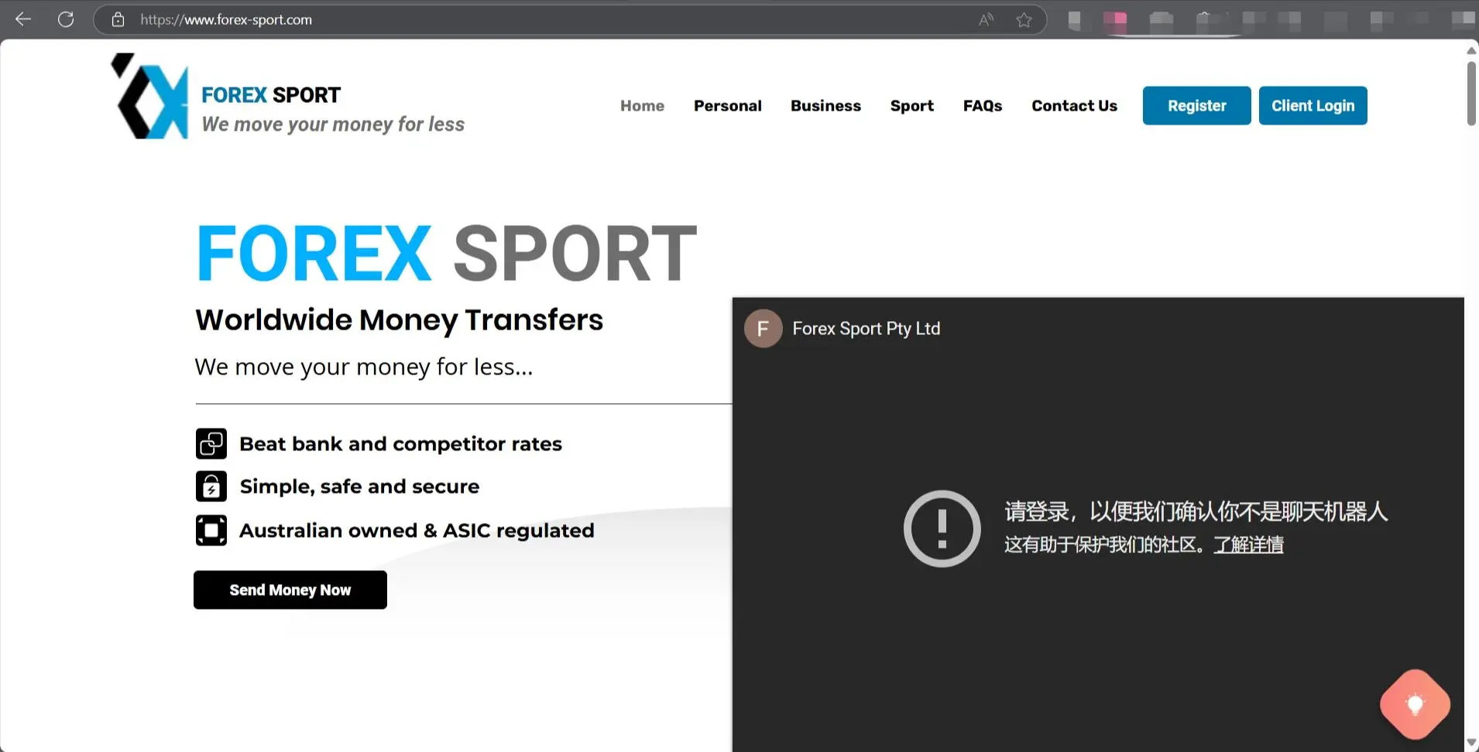Click the scrollbar up arrow
Image resolution: width=1479 pixels, height=752 pixels.
click(x=1471, y=50)
